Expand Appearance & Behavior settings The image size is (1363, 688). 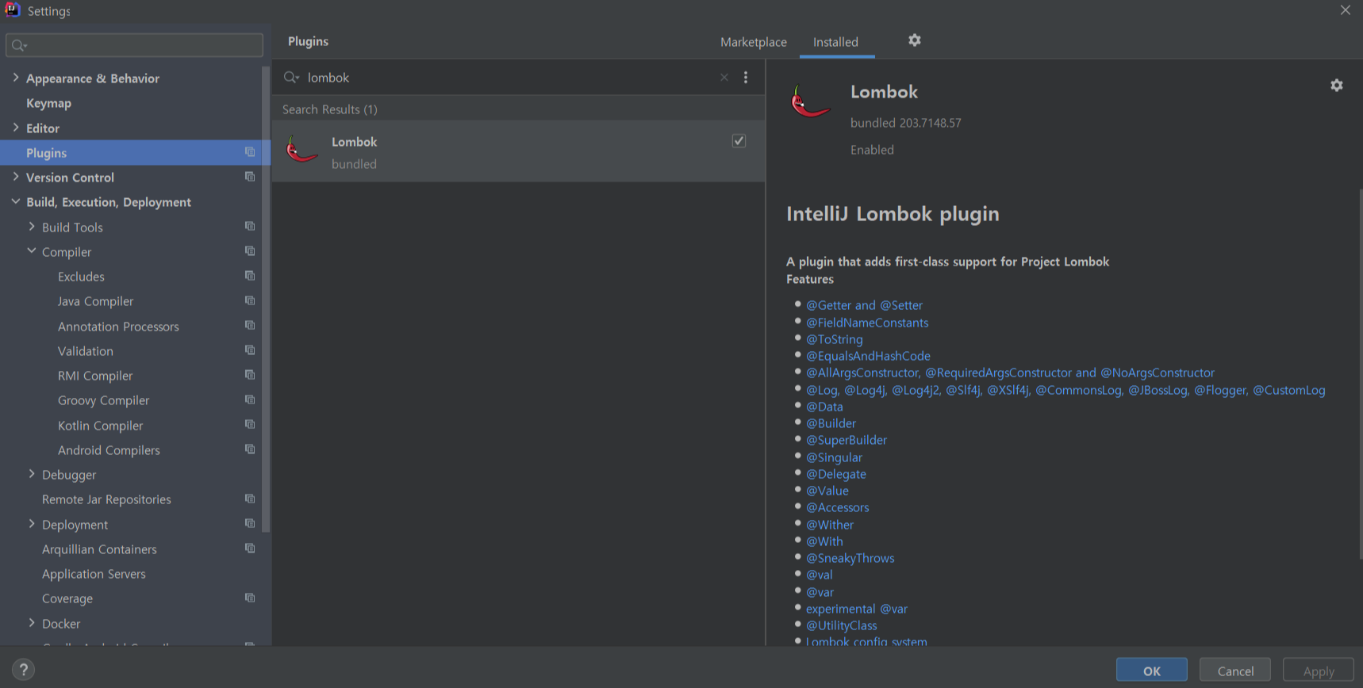tap(16, 78)
